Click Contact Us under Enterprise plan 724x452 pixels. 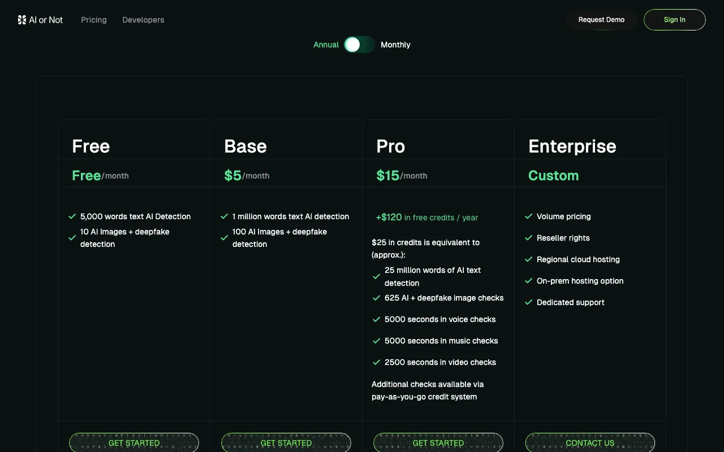(x=590, y=443)
